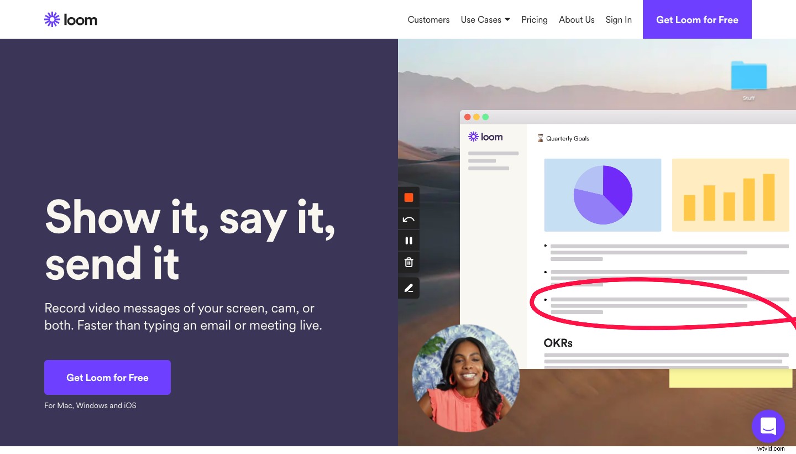The image size is (796, 454).
Task: Click hero Get Loom for Free button
Action: pos(107,378)
